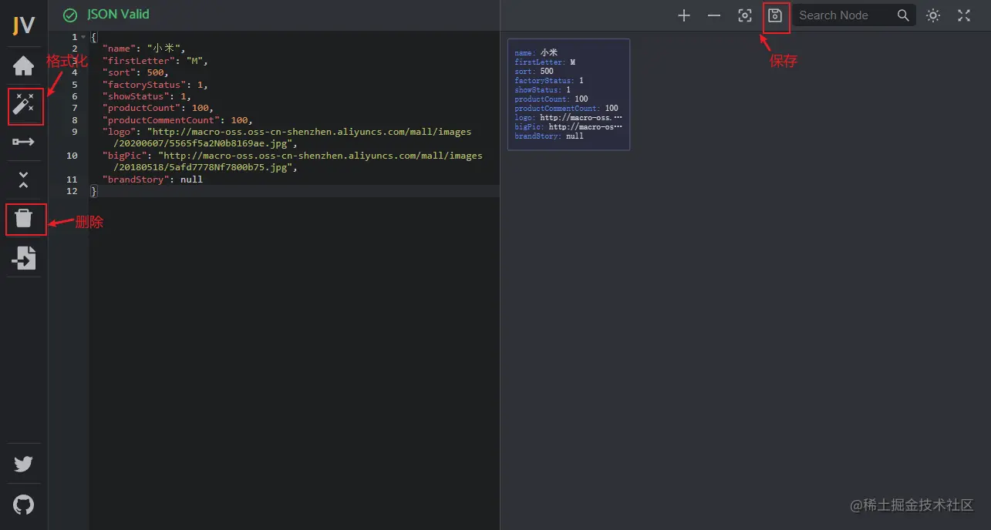Clear JSON with the trash icon

tap(24, 219)
